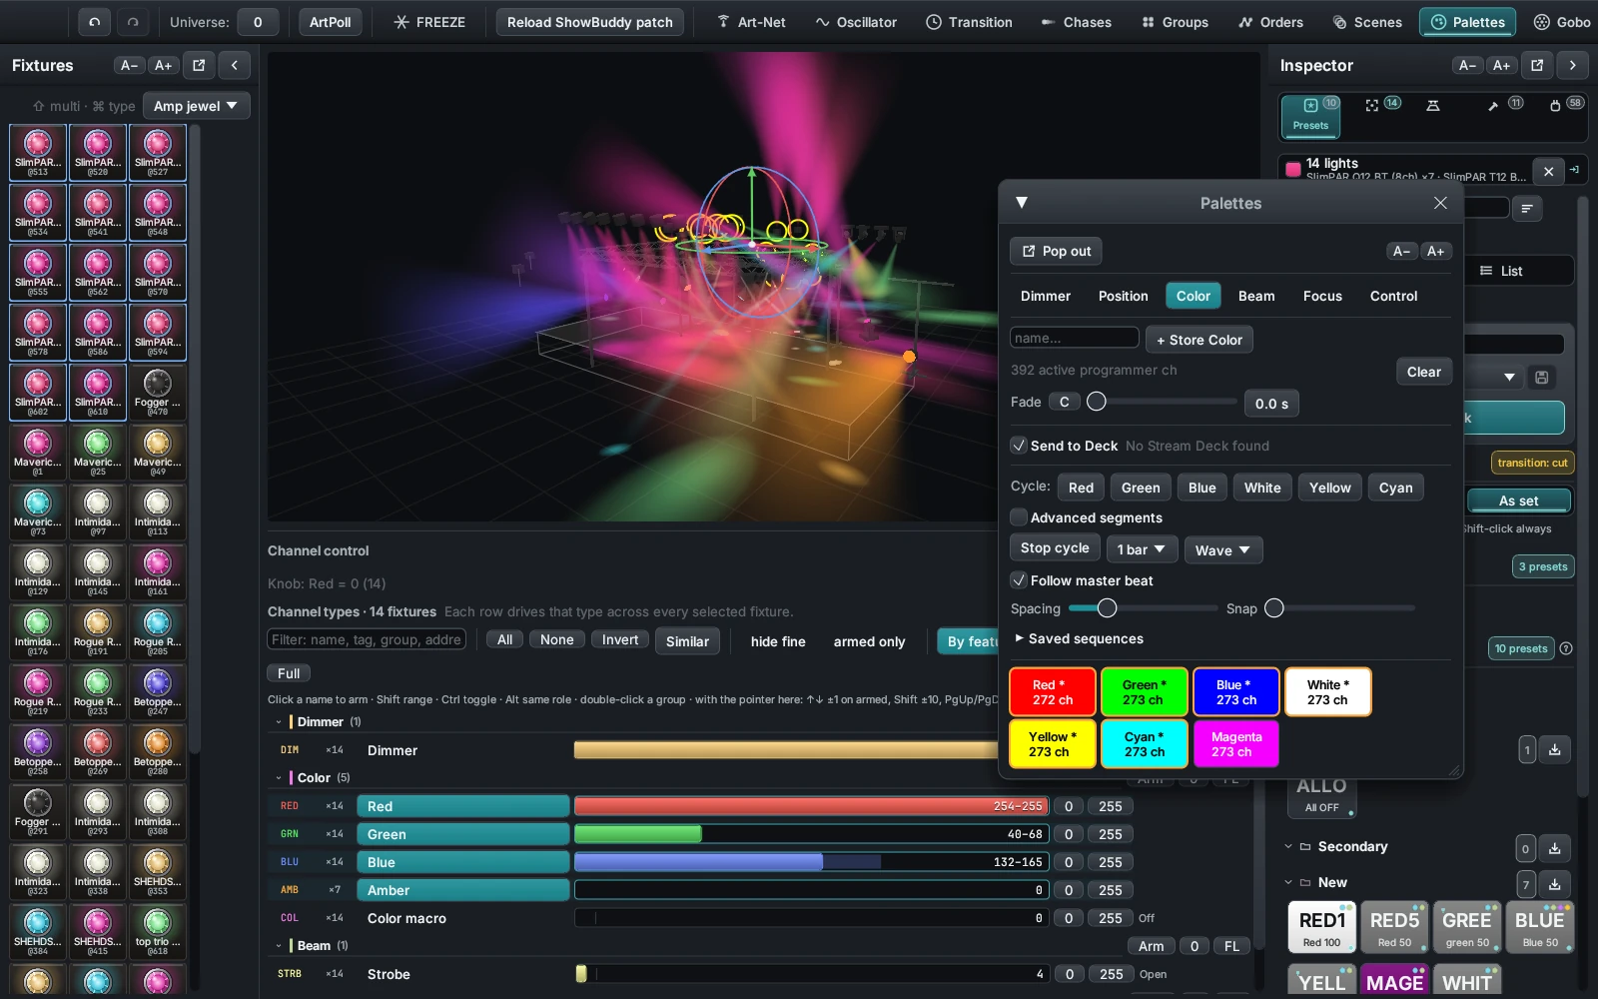Viewport: 1598px width, 999px height.
Task: Toggle Follow master beat checkbox
Action: click(x=1019, y=580)
